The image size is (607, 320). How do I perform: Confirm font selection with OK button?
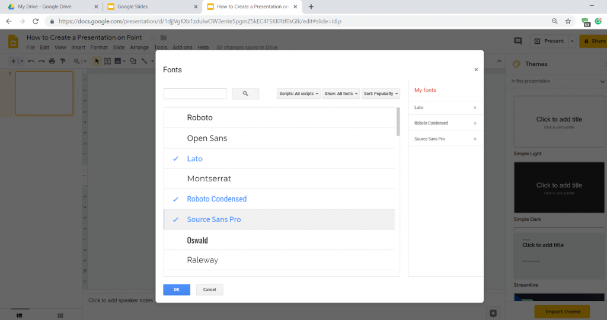(x=177, y=290)
